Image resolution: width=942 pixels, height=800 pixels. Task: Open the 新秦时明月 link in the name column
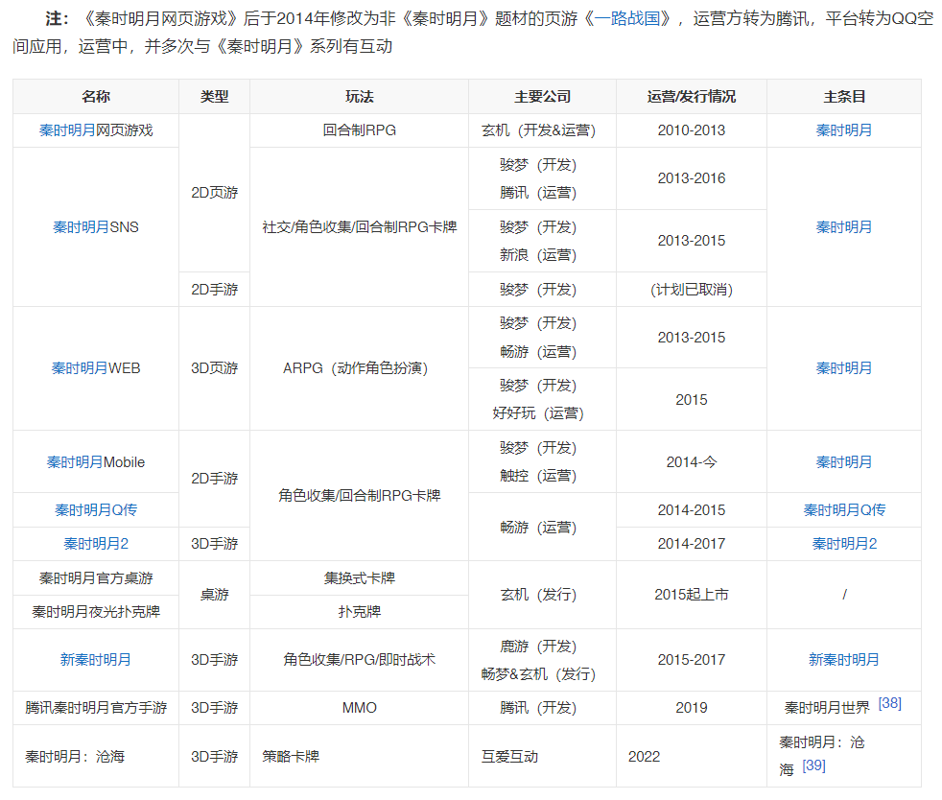click(96, 659)
